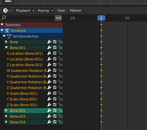This screenshot has height=130, width=147.
Task: Click the search magnifier icon
Action: tap(3, 18)
